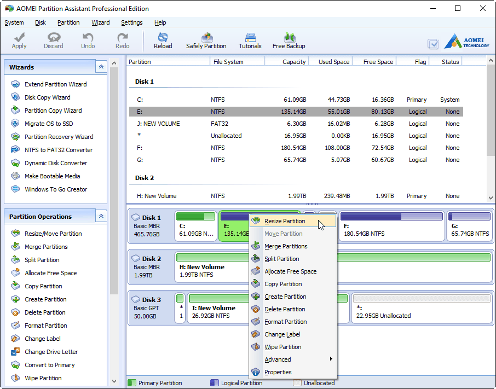Start the Partition Copy Wizard

(53, 111)
